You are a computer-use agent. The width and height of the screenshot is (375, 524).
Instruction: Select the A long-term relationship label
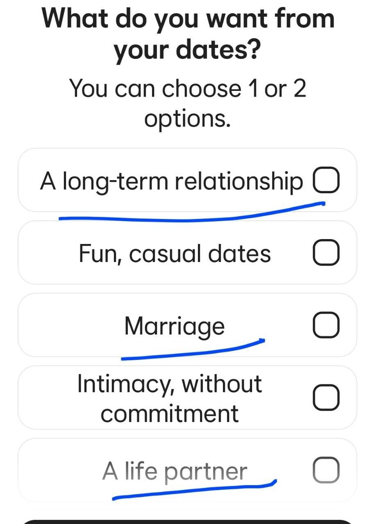pyautogui.click(x=172, y=181)
